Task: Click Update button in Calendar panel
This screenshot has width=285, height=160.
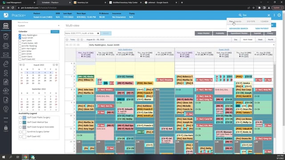Action: coord(55,32)
